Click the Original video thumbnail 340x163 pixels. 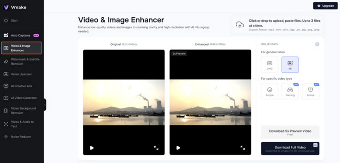pos(124,102)
